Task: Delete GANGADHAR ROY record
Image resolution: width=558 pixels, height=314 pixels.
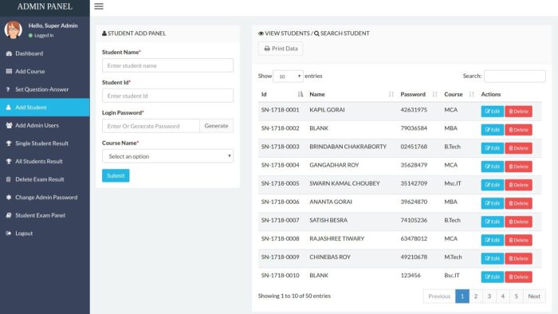Action: (518, 167)
